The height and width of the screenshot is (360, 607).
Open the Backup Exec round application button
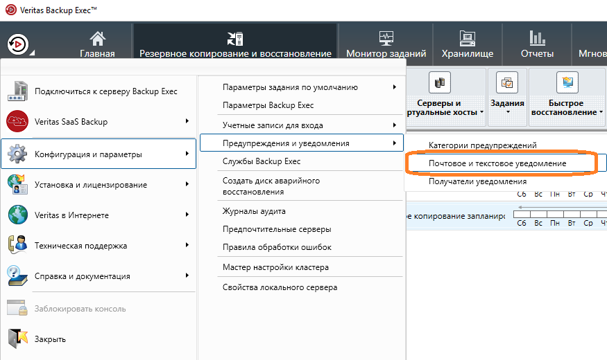click(x=17, y=44)
